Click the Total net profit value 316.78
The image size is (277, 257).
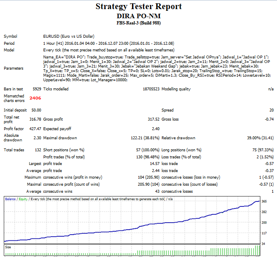35,119
